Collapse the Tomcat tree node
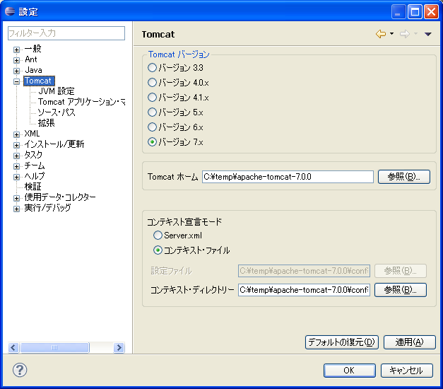Image resolution: width=443 pixels, height=389 pixels. 16,81
